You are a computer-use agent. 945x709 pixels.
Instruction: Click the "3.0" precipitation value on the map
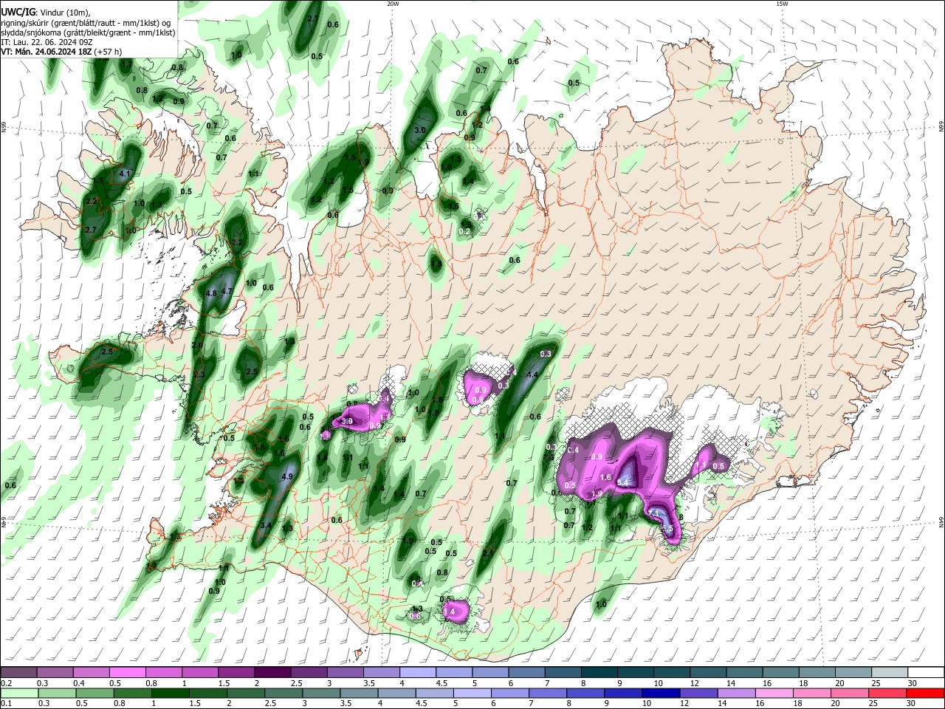421,130
